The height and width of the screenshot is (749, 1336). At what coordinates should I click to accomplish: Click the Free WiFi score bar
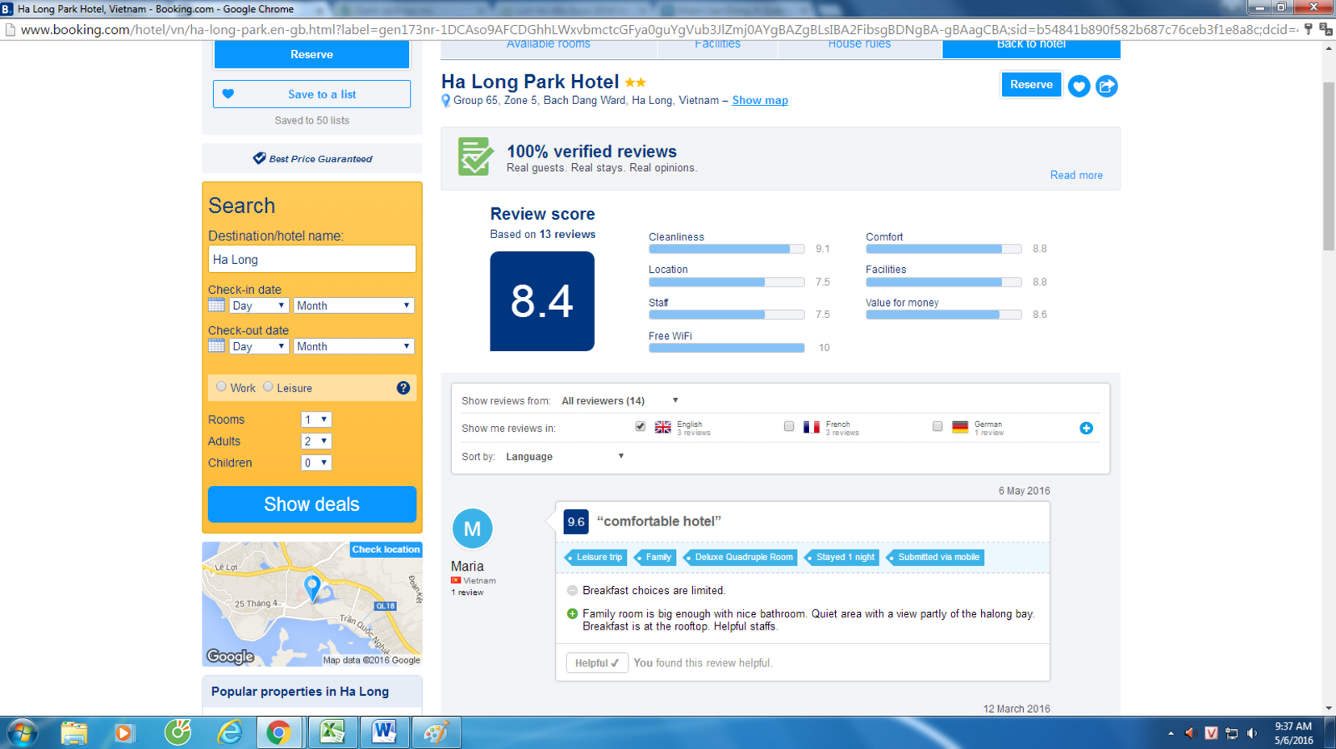tap(726, 348)
